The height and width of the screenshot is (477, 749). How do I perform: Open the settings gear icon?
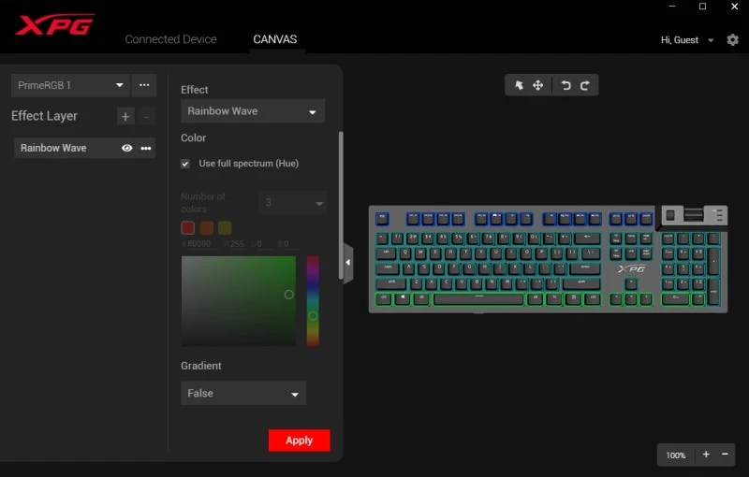coord(732,40)
